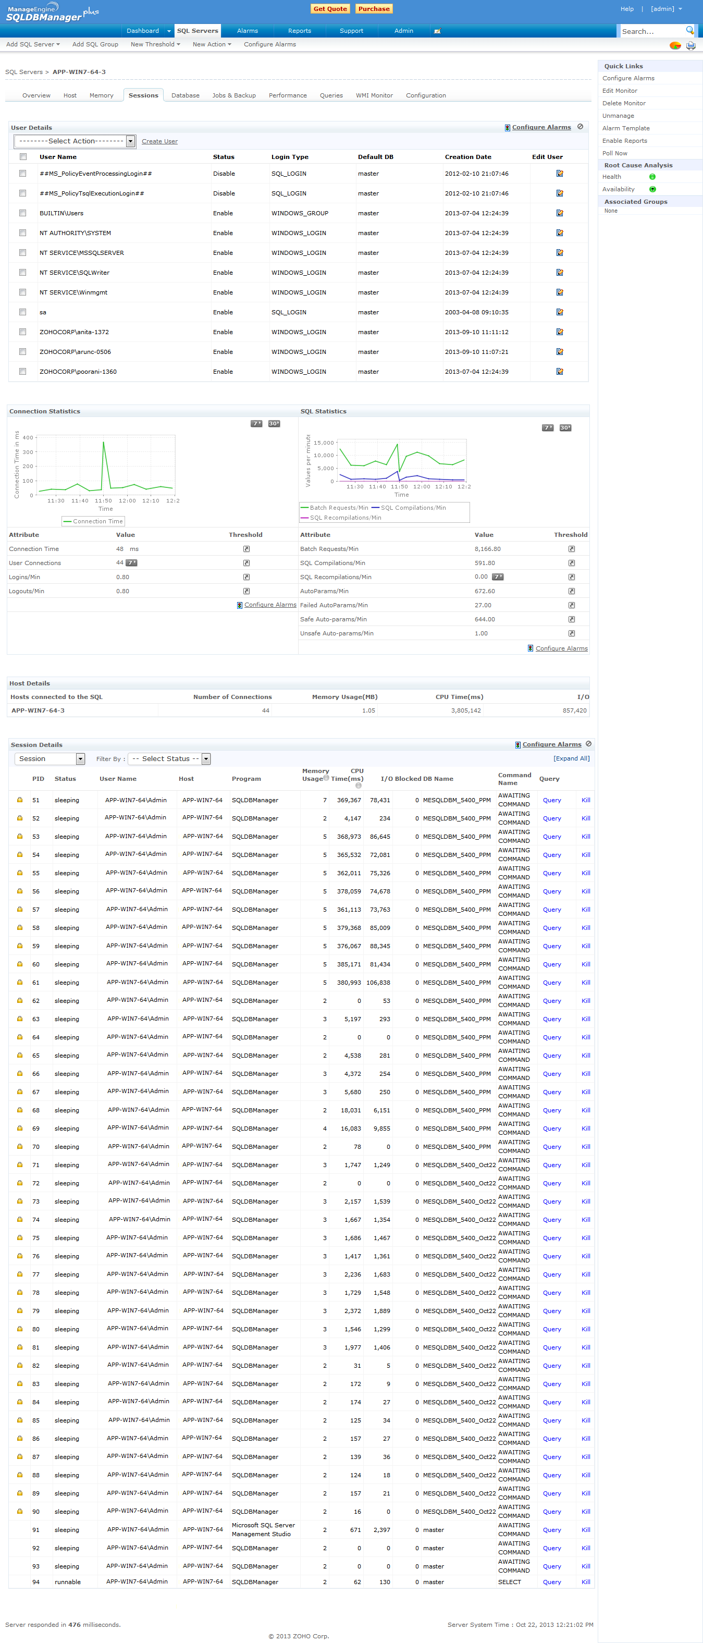
Task: Open the Alarms menu item
Action: tap(248, 31)
